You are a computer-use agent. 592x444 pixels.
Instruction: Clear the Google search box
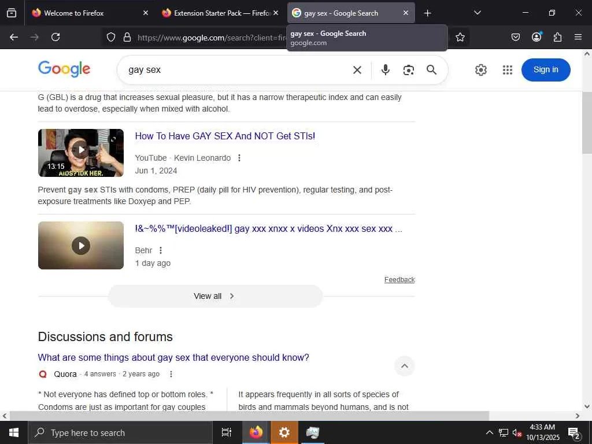(x=357, y=70)
